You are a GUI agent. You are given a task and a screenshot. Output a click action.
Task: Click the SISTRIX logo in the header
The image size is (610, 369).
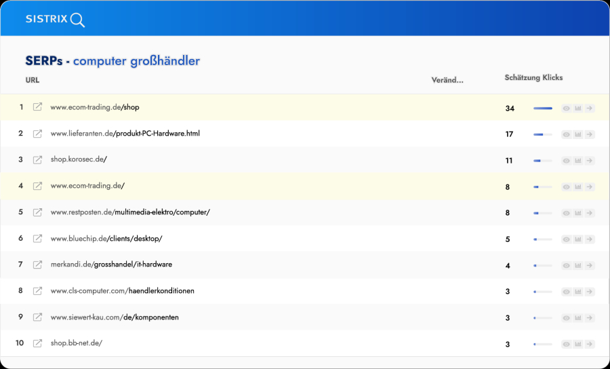[x=55, y=19]
